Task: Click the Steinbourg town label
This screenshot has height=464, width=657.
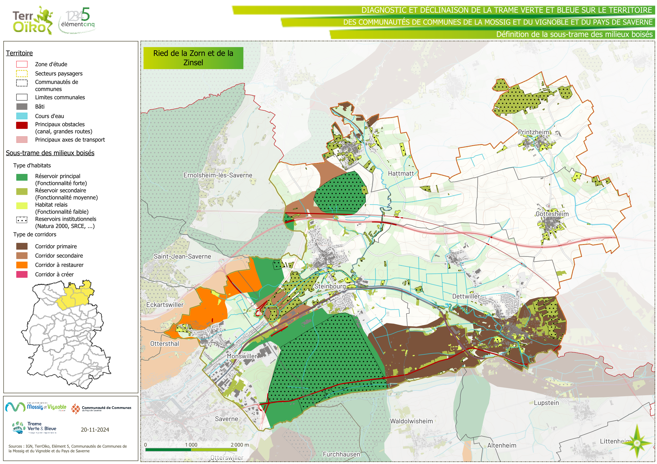Action: pyautogui.click(x=330, y=286)
